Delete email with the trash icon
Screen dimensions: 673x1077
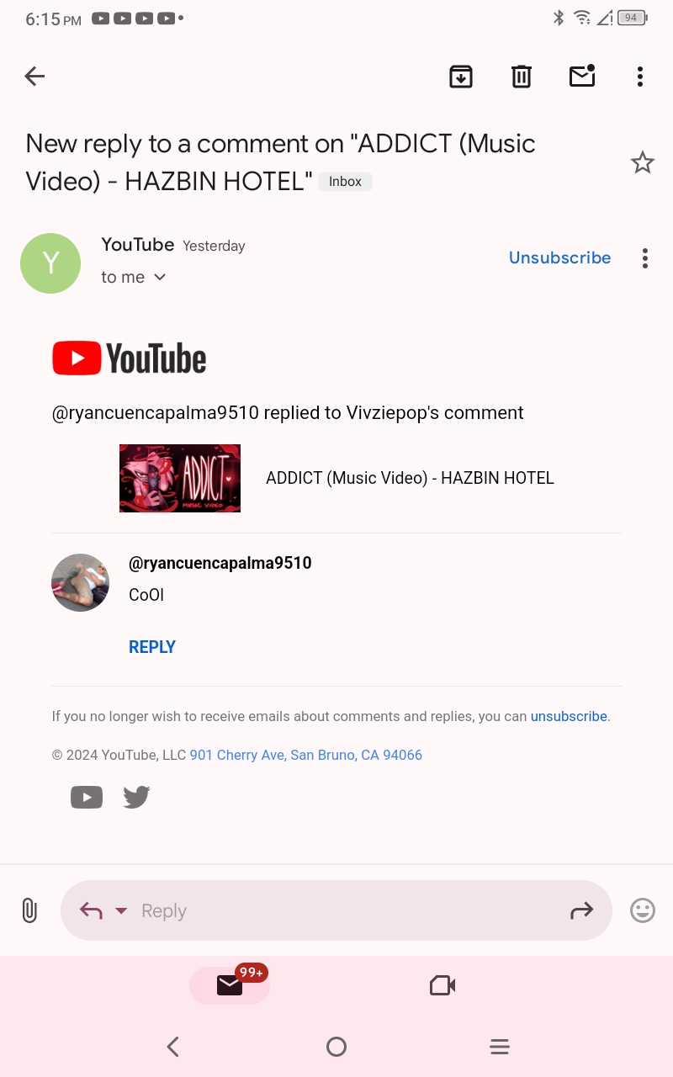tap(522, 77)
